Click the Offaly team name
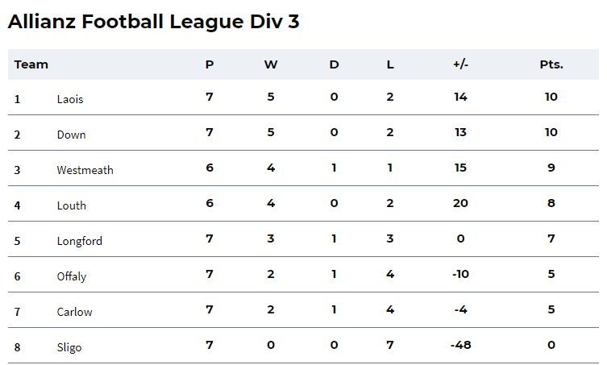 (72, 276)
